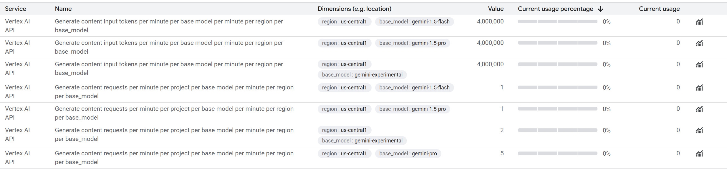727x187 pixels.
Task: Click the quota value 5 for gemini-pro
Action: point(502,153)
